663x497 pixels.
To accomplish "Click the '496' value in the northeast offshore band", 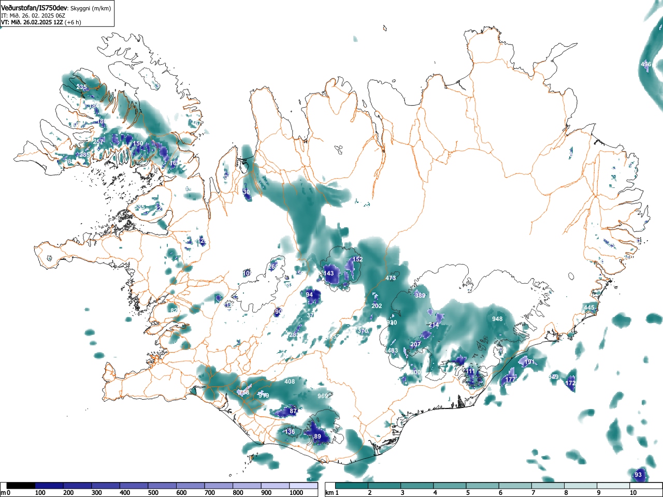I will click(646, 64).
